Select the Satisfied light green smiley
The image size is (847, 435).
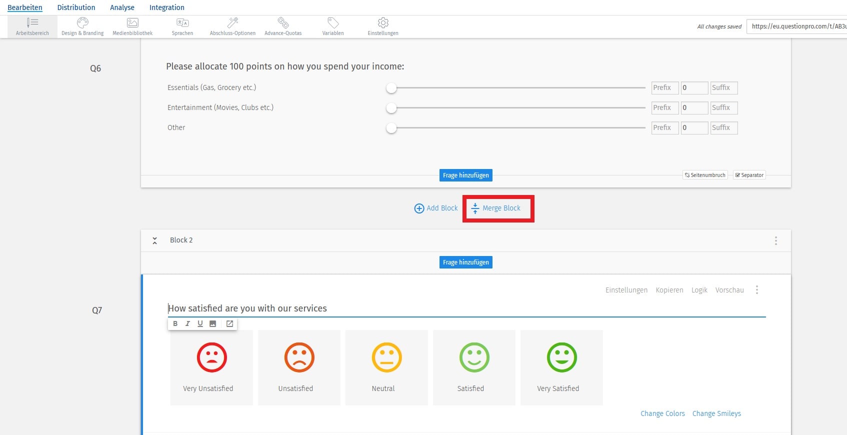[x=474, y=357]
